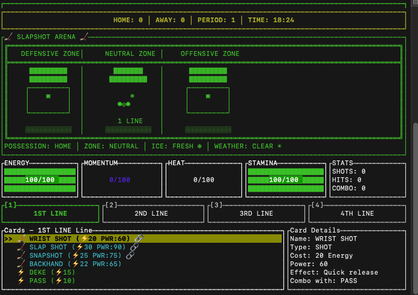The image size is (418, 295).
Task: Click the DEFENSIVE ZONE header
Action: pyautogui.click(x=50, y=53)
